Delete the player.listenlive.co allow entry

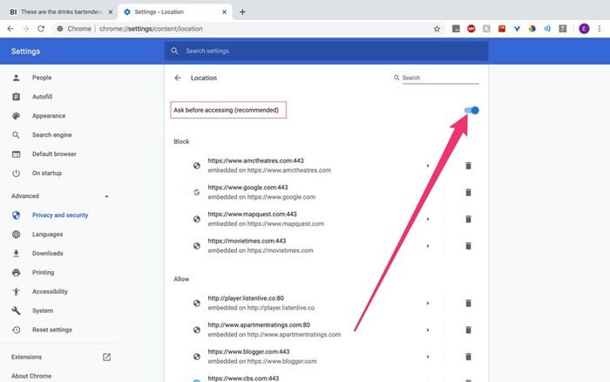coord(469,303)
